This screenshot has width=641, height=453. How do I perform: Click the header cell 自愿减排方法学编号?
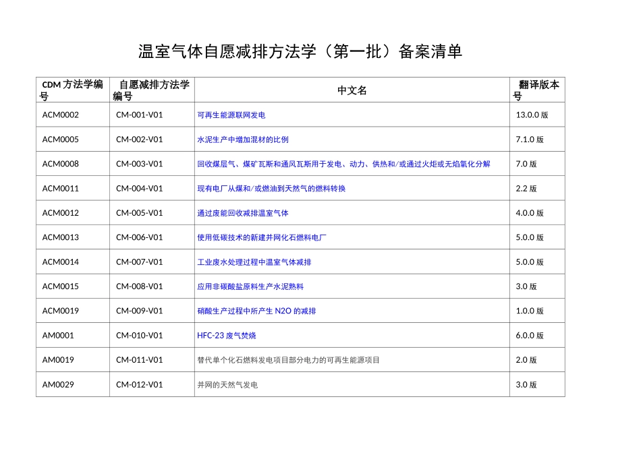click(x=152, y=90)
